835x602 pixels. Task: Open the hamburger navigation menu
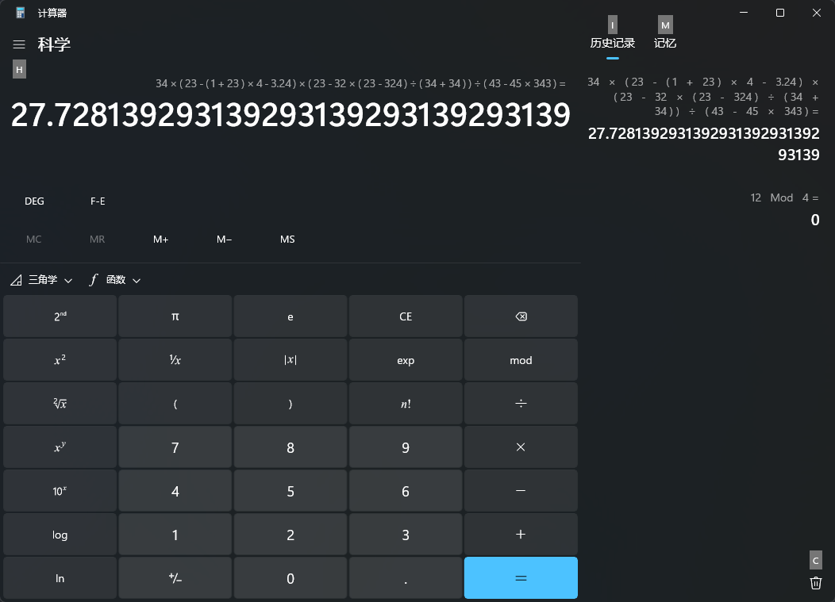pos(19,44)
